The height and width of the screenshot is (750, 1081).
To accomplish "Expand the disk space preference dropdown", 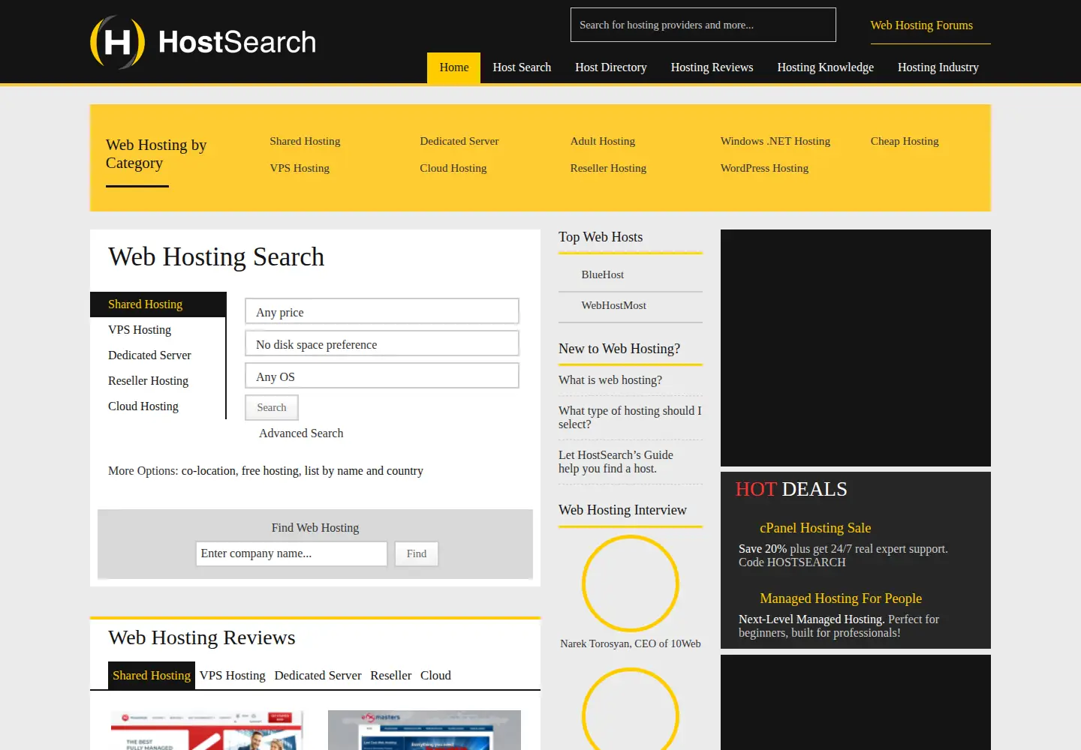I will [x=382, y=343].
